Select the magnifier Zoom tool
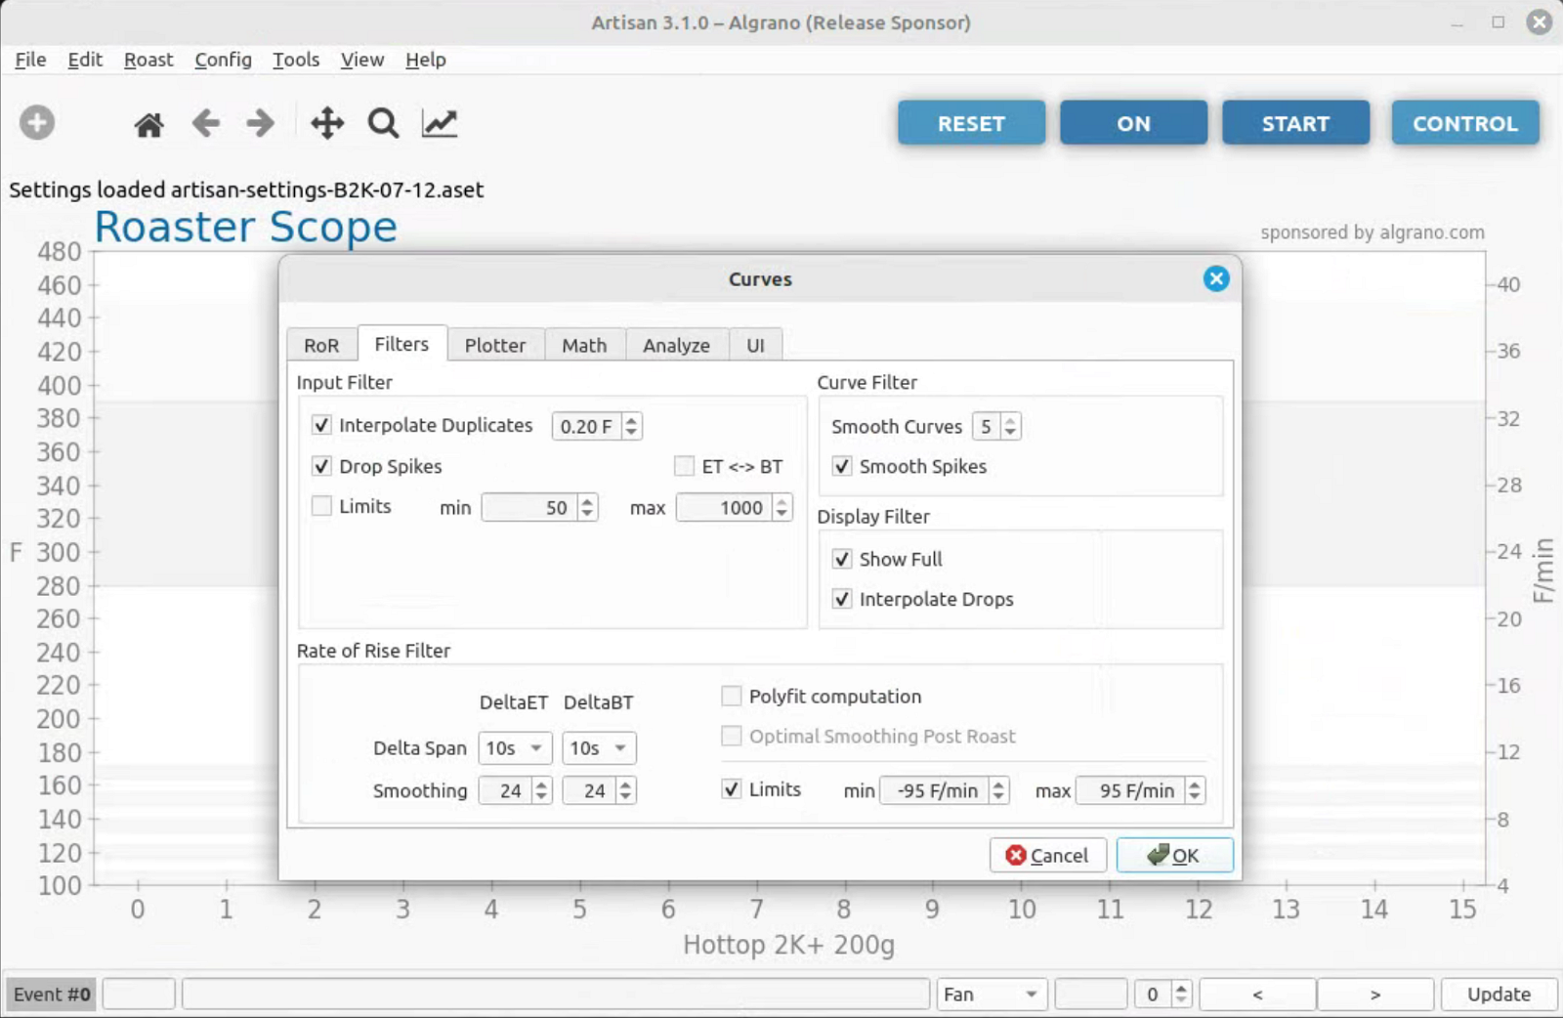Viewport: 1563px width, 1018px height. 383,123
